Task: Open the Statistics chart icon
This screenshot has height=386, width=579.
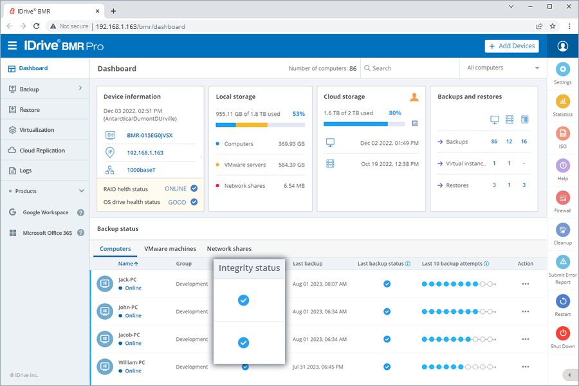Action: [x=562, y=101]
